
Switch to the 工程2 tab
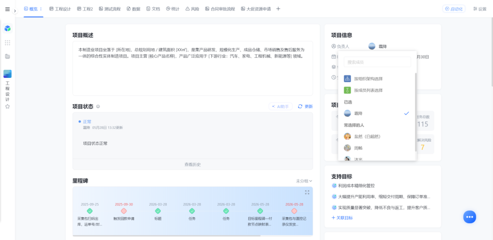pos(85,9)
